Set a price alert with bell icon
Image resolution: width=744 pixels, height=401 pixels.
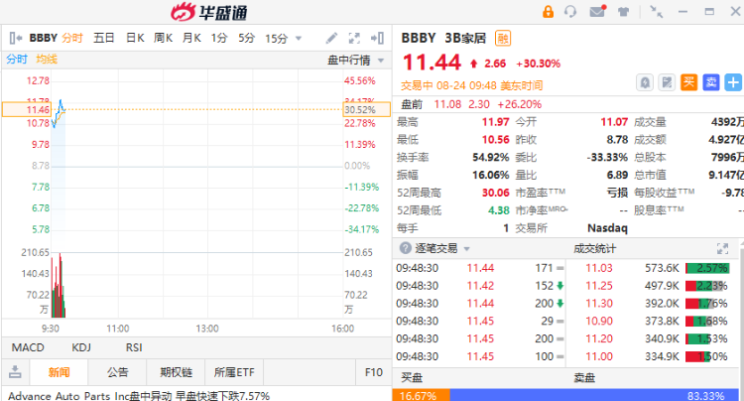(645, 82)
